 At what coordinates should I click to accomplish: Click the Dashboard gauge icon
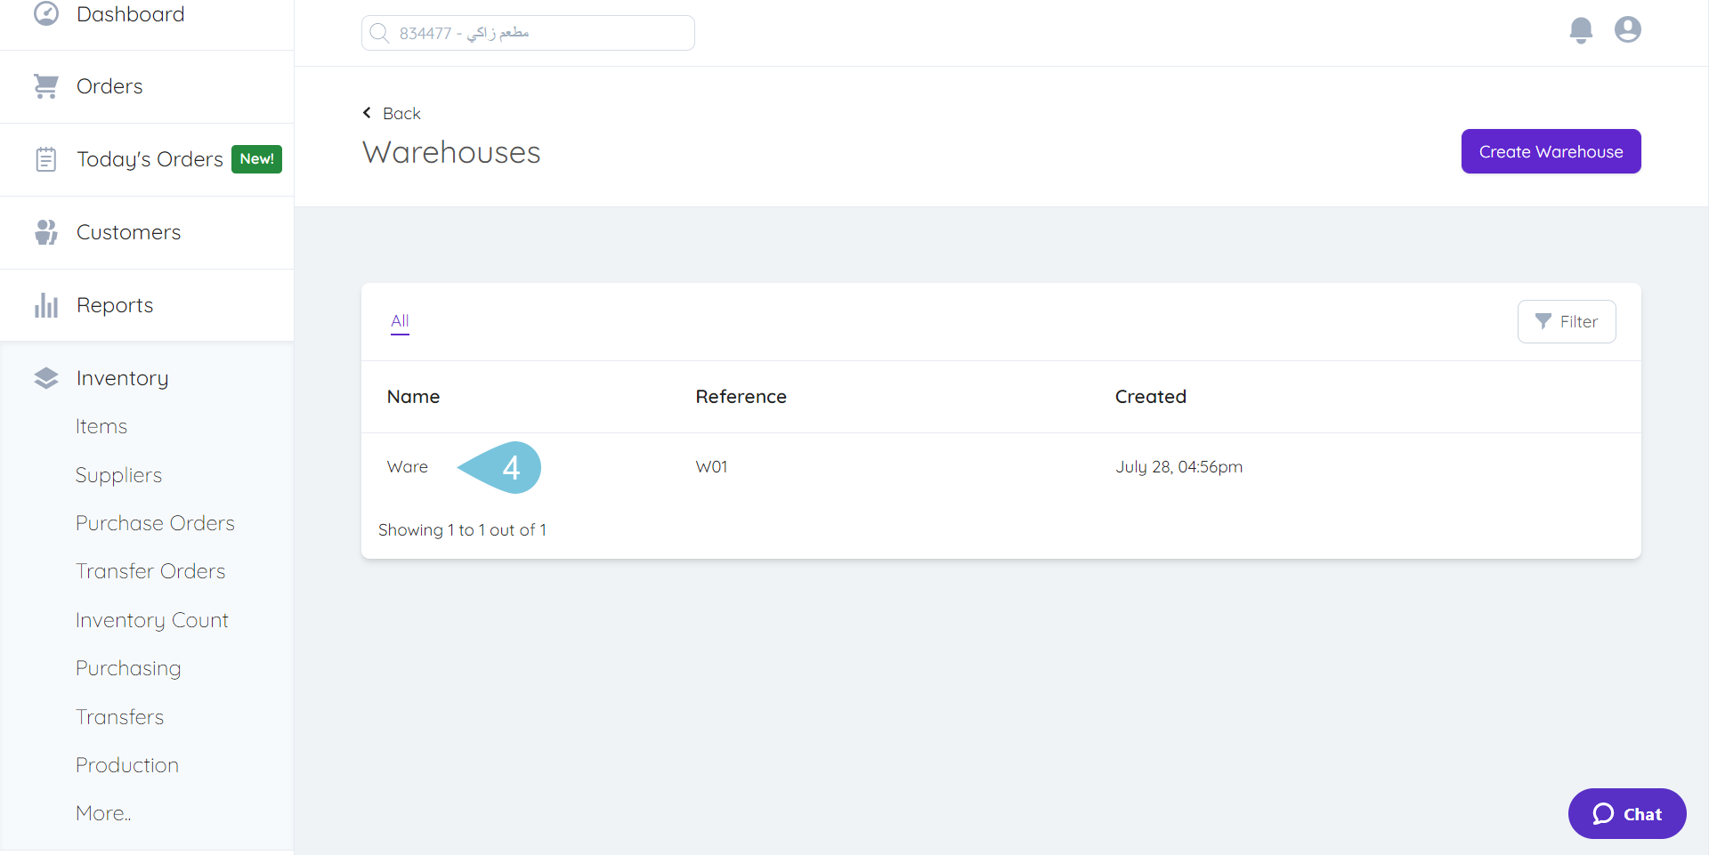46,13
